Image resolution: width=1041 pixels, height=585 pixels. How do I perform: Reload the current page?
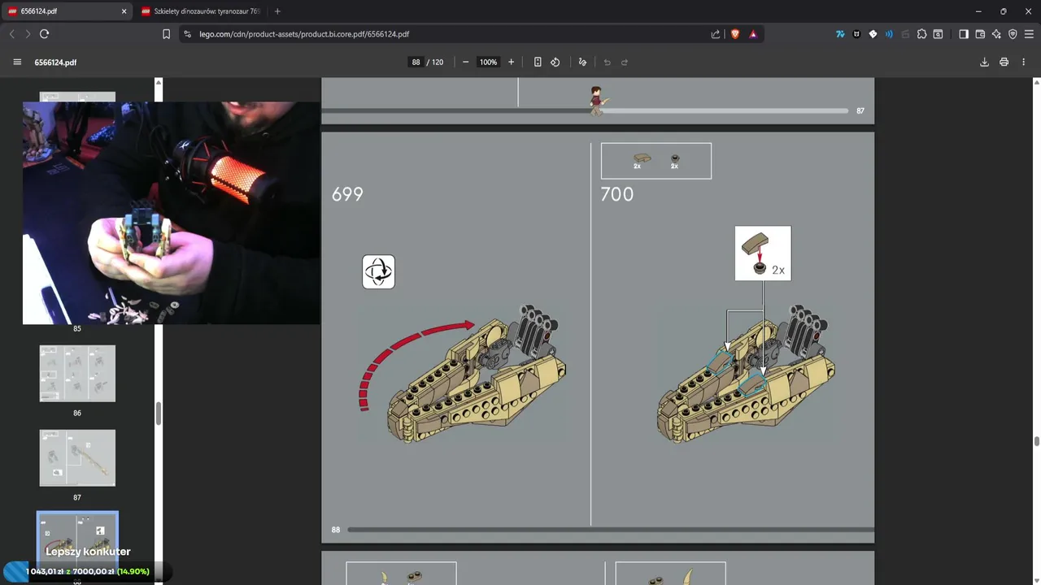[x=44, y=34]
